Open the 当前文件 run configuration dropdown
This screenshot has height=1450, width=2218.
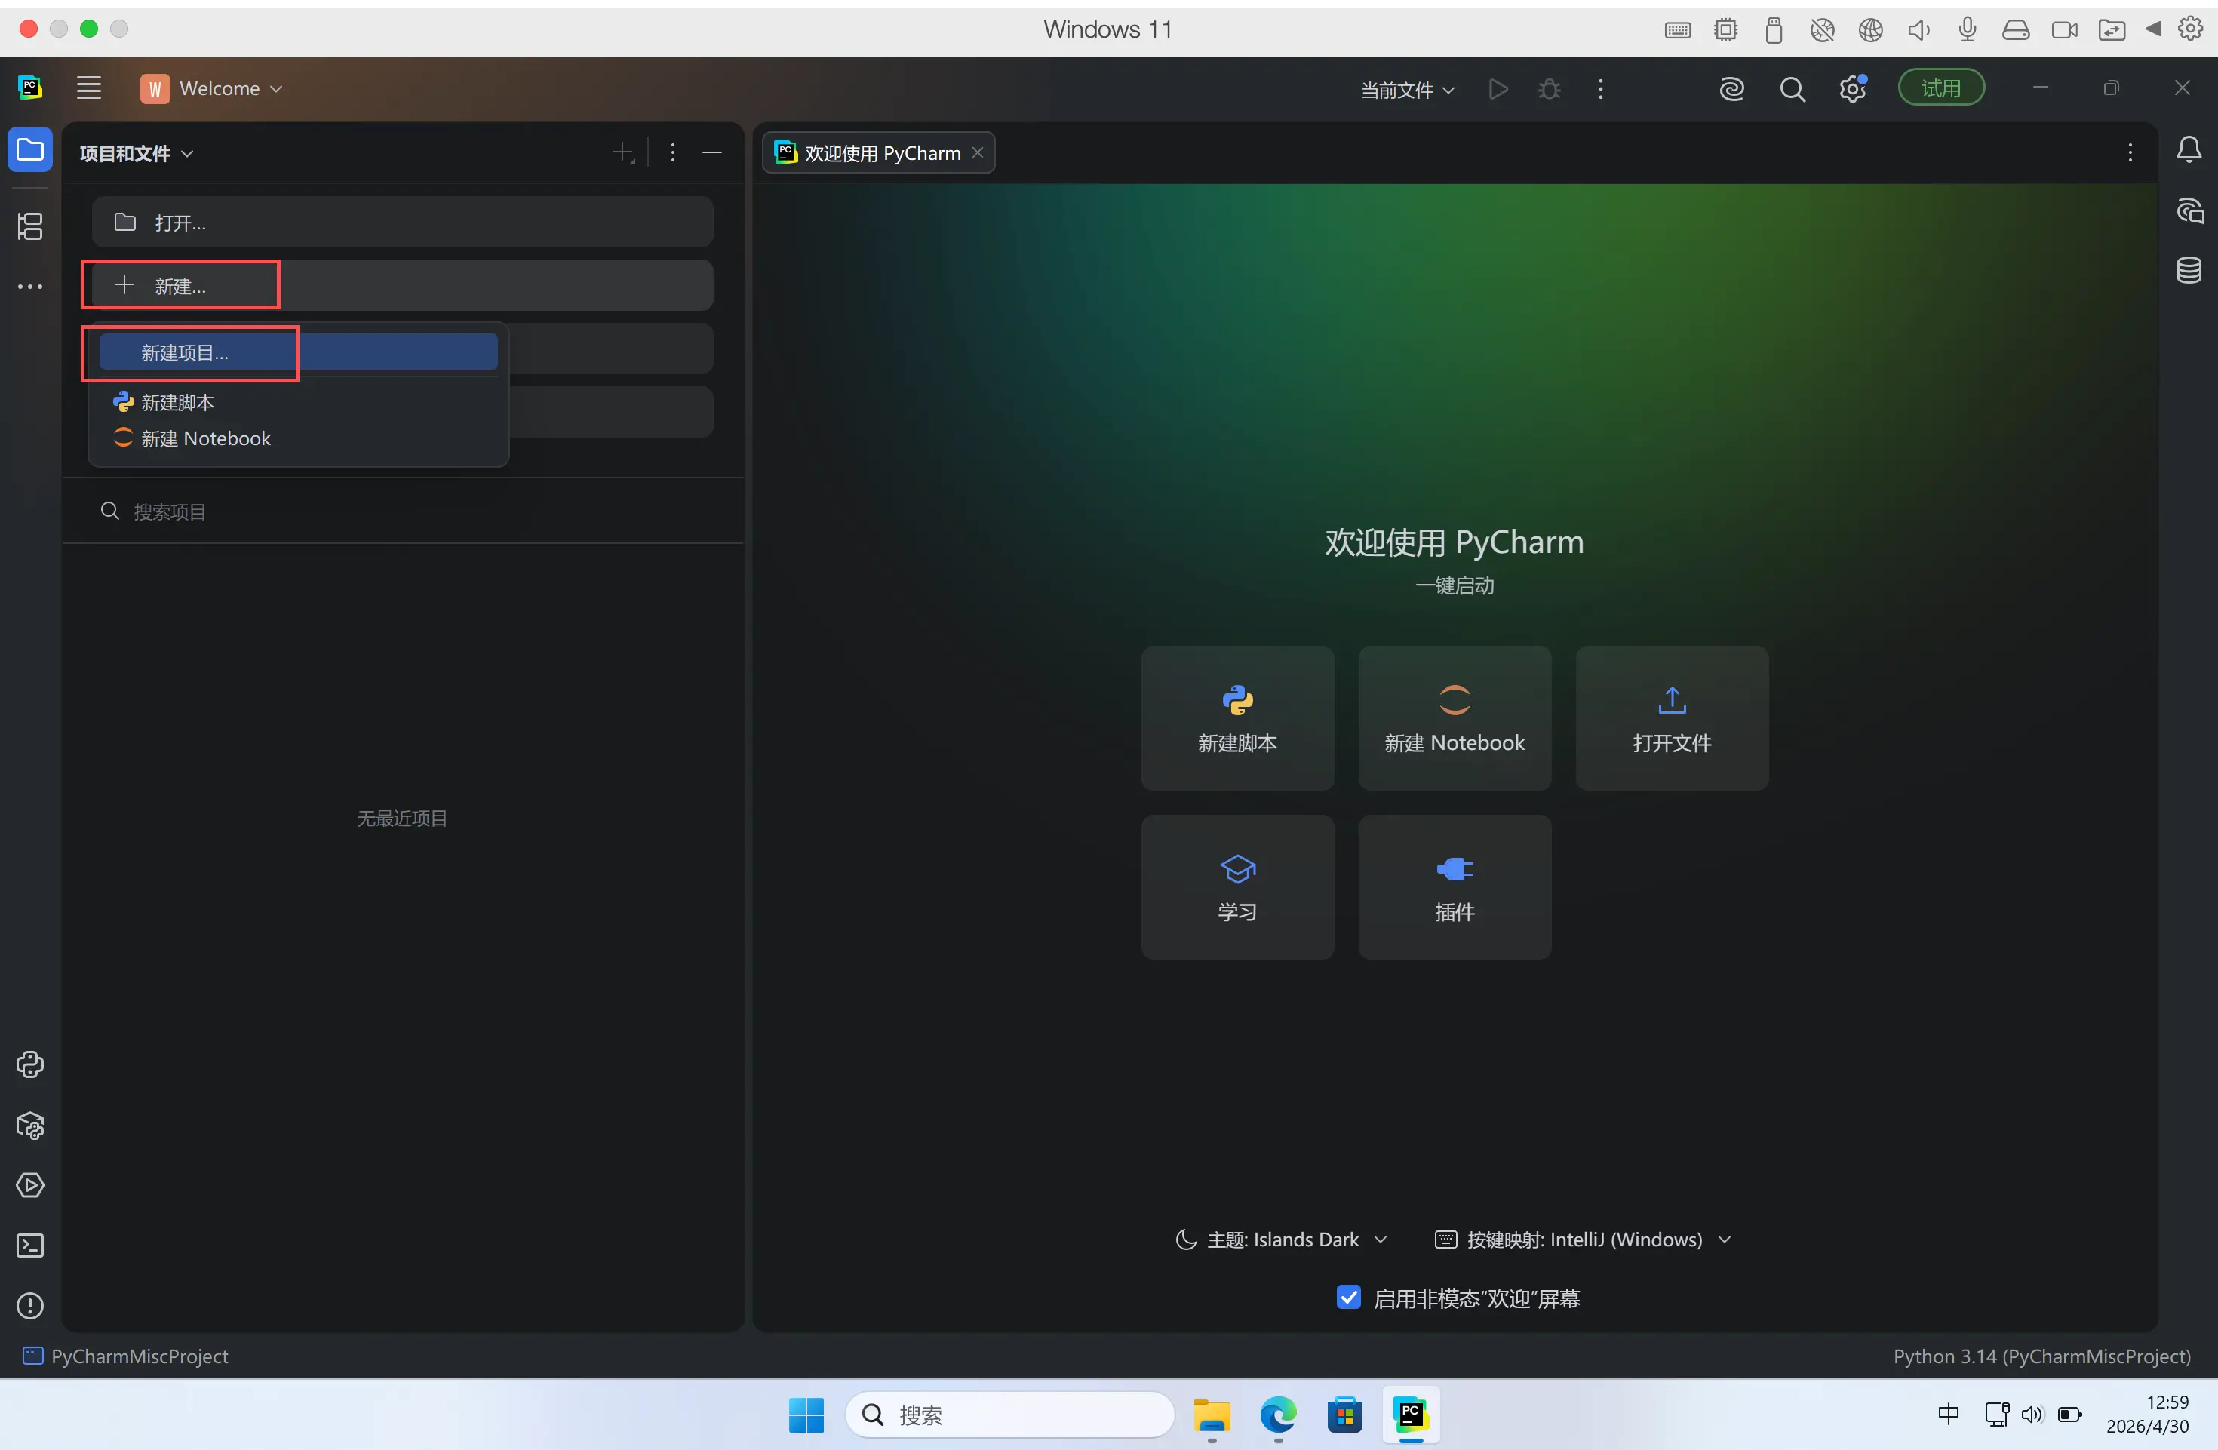[x=1407, y=90]
